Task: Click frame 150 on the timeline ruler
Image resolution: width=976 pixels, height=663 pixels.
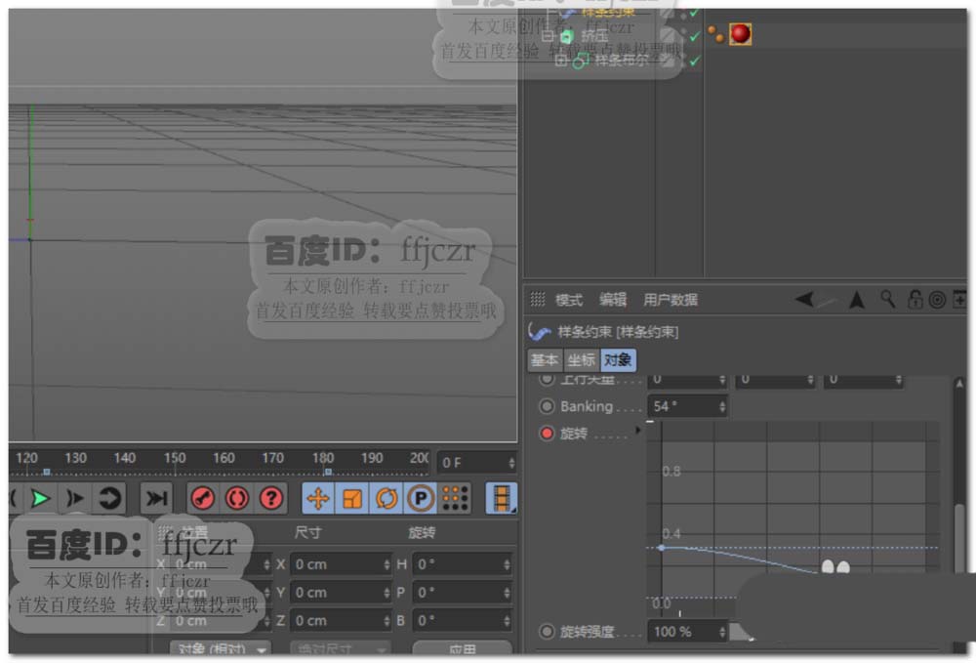Action: pyautogui.click(x=175, y=458)
